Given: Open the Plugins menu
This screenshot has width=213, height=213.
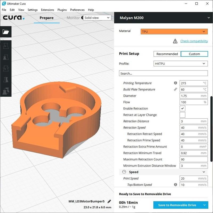Looking at the screenshot, I should point(62,10).
